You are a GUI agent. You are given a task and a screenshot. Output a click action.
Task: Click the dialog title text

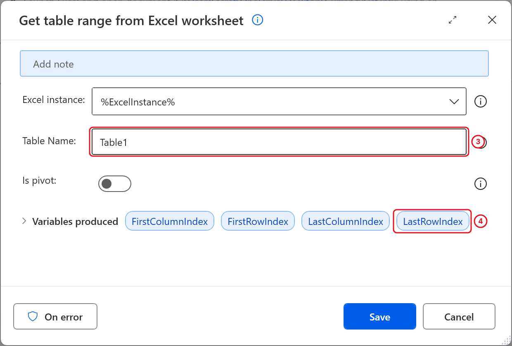131,20
